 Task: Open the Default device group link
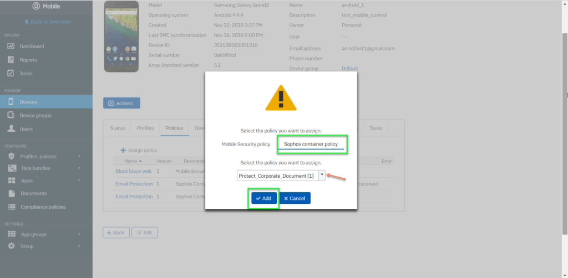point(349,68)
